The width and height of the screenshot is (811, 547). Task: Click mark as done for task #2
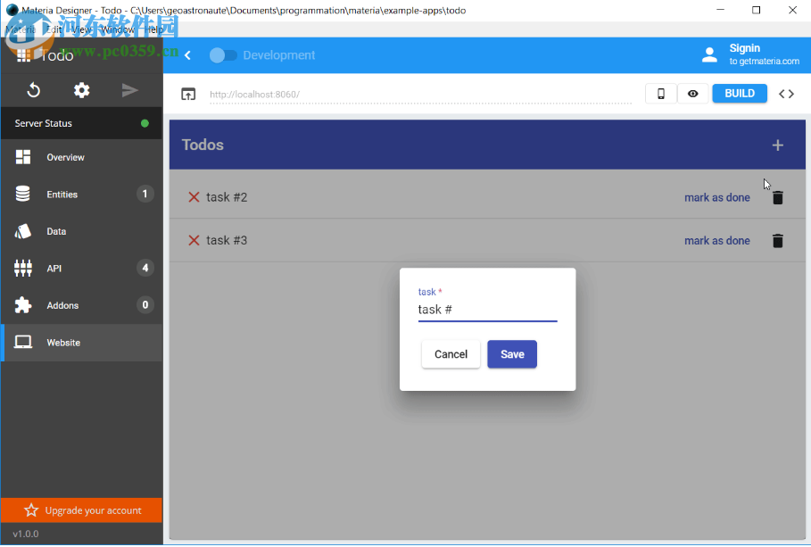point(716,198)
